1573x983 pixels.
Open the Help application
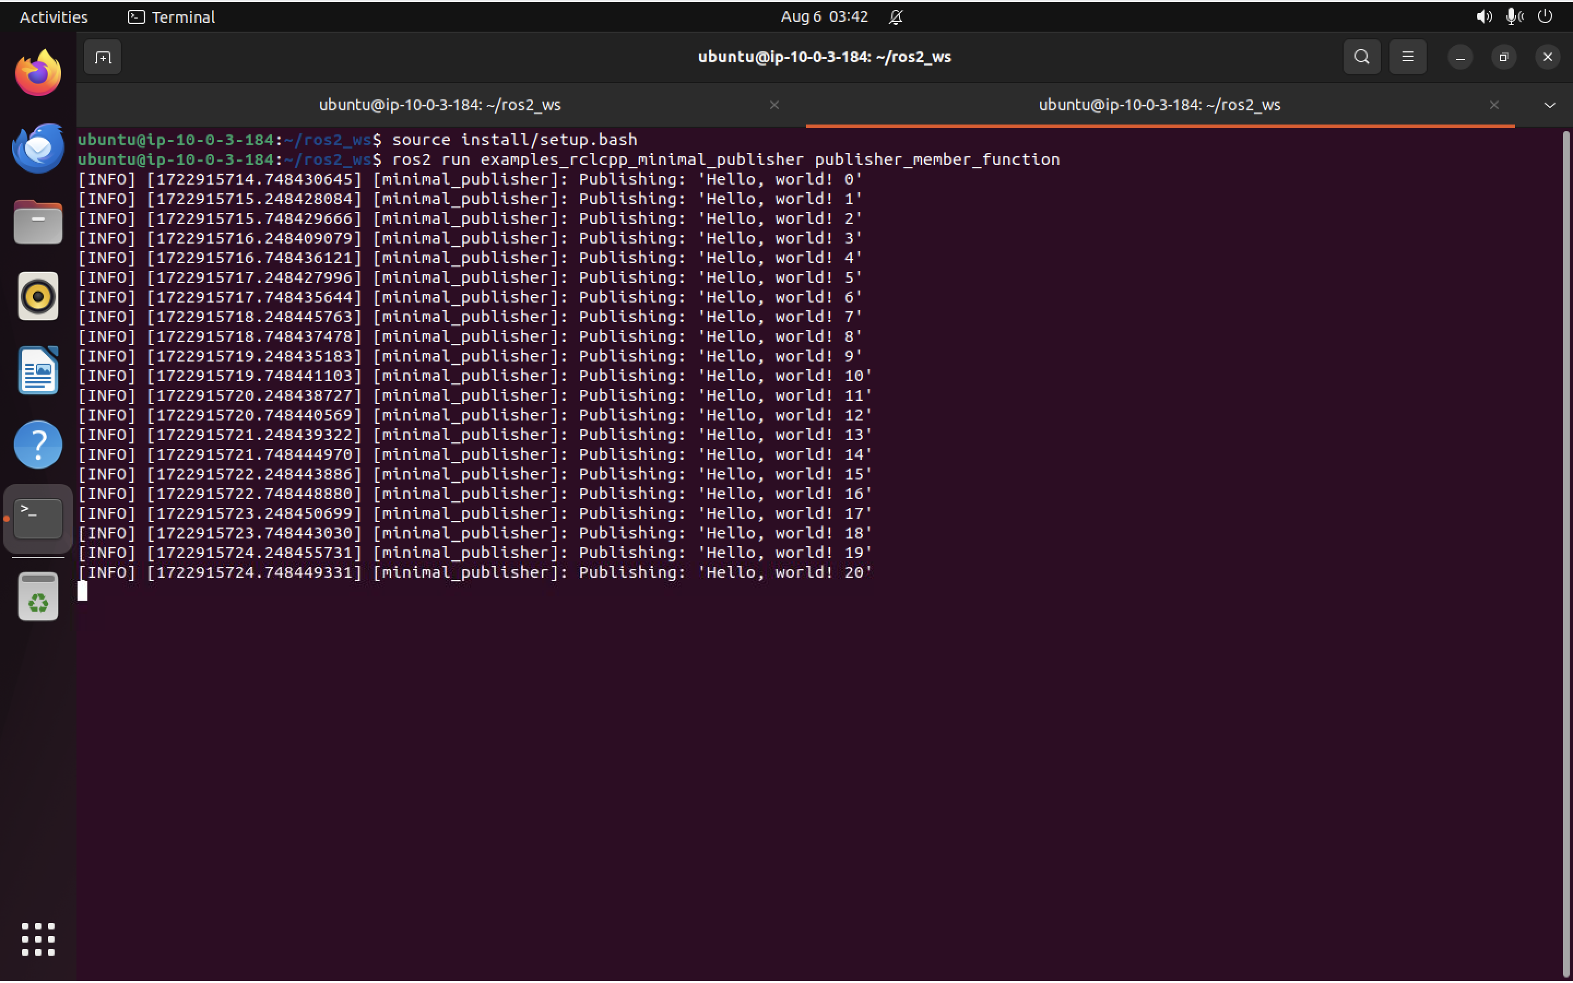37,444
